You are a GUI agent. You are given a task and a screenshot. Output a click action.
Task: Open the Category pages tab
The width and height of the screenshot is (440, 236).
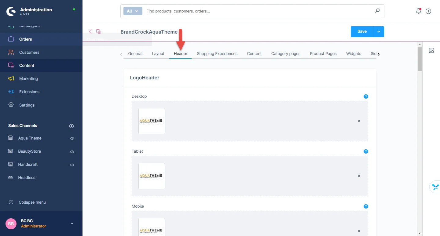(x=286, y=53)
